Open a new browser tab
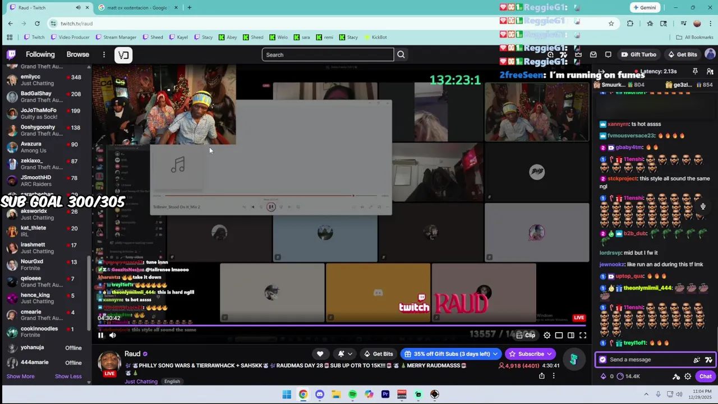 (x=190, y=7)
